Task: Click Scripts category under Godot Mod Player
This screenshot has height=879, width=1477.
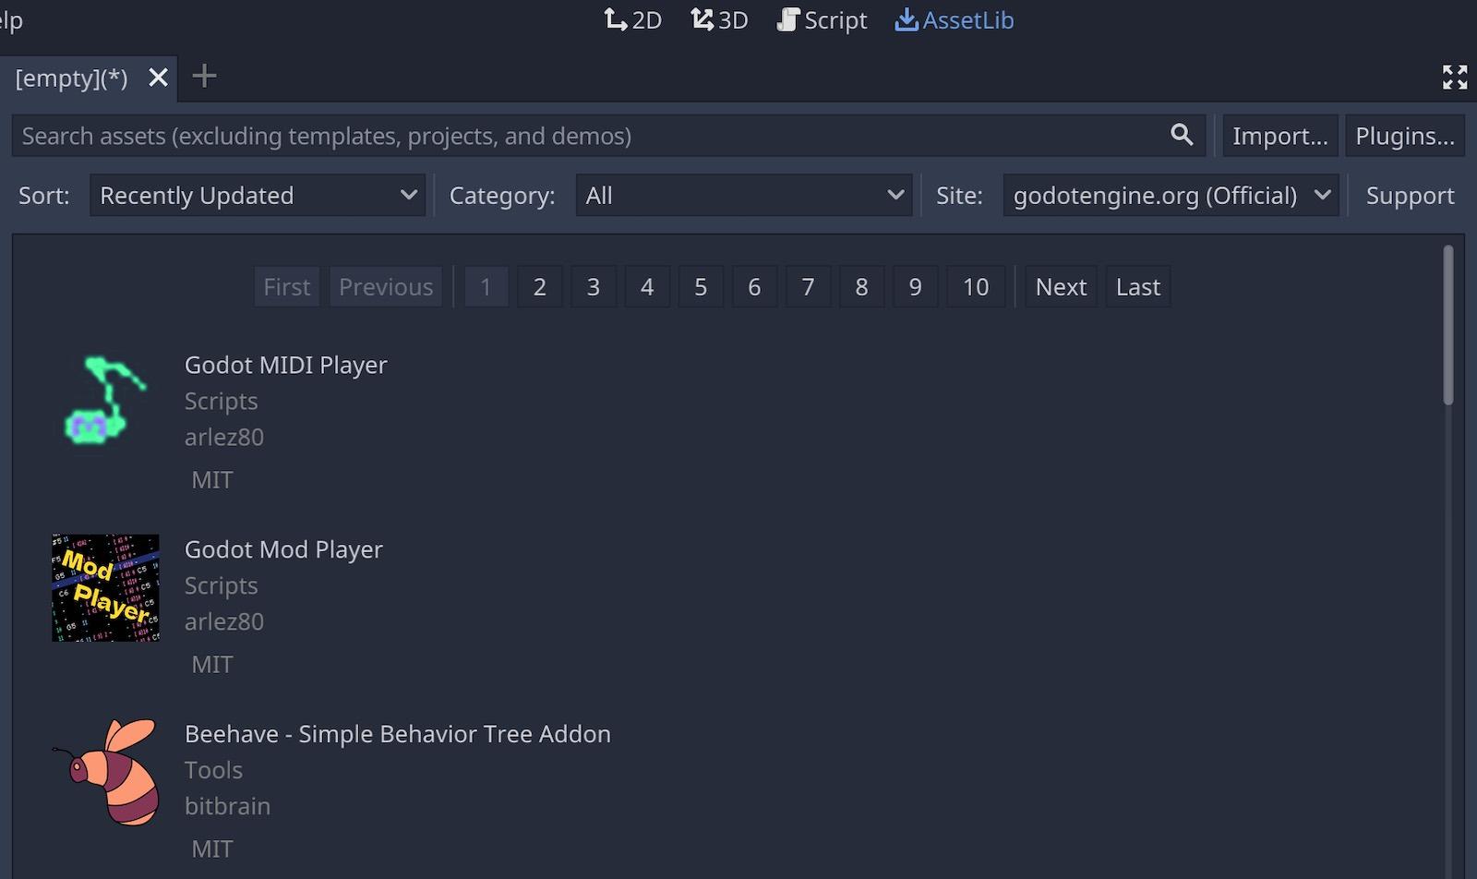Action: coord(222,585)
